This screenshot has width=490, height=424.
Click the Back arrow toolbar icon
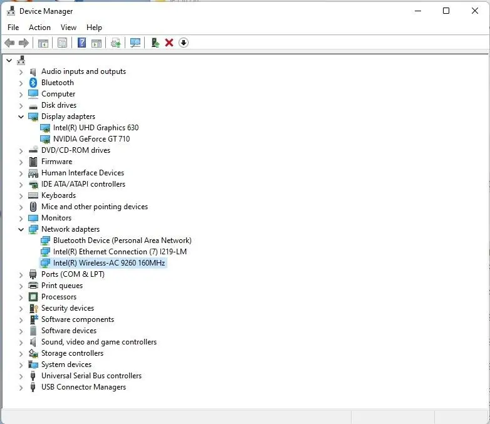(x=9, y=43)
